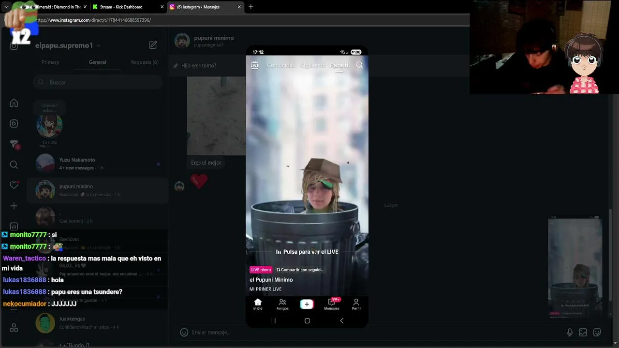Click the 'Eres el mejor' message bubble
619x348 pixels.
coord(206,163)
